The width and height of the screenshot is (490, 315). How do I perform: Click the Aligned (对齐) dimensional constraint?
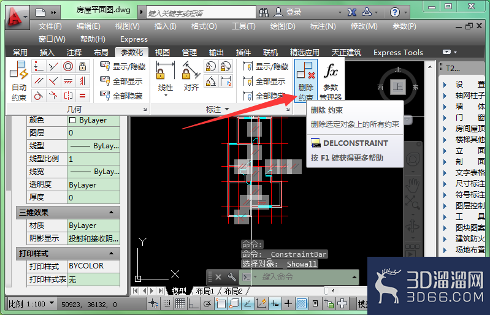[191, 77]
